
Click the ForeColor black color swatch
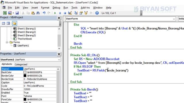(25, 99)
